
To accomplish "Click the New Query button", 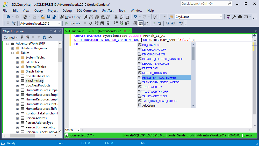I will pyautogui.click(x=70, y=17).
